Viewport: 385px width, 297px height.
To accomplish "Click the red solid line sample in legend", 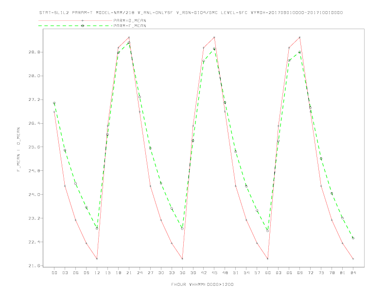I will coord(75,20).
